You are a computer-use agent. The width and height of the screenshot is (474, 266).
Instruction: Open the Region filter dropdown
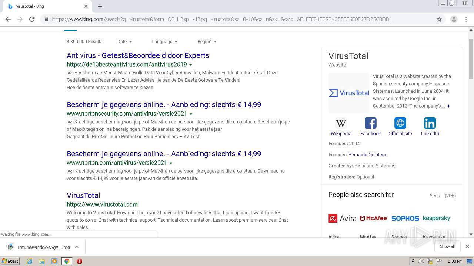click(x=207, y=42)
